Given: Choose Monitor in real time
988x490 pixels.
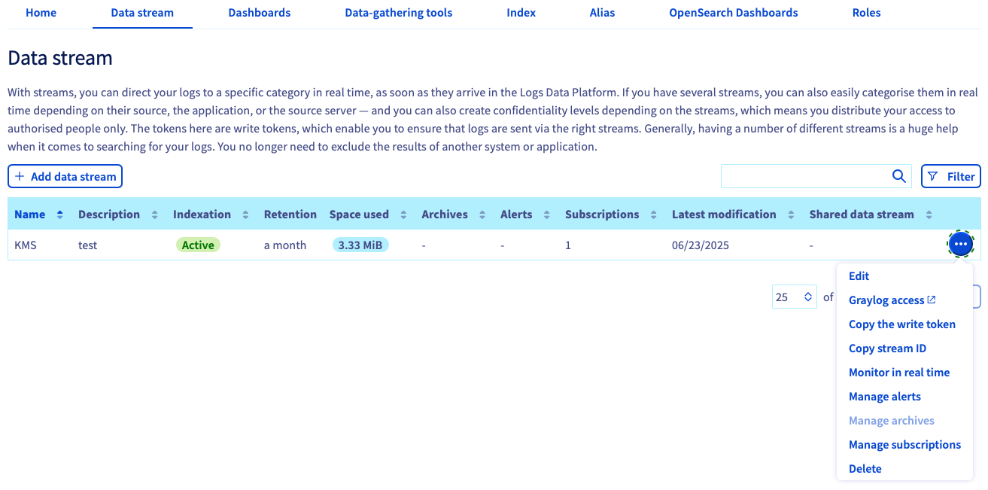Looking at the screenshot, I should (899, 372).
